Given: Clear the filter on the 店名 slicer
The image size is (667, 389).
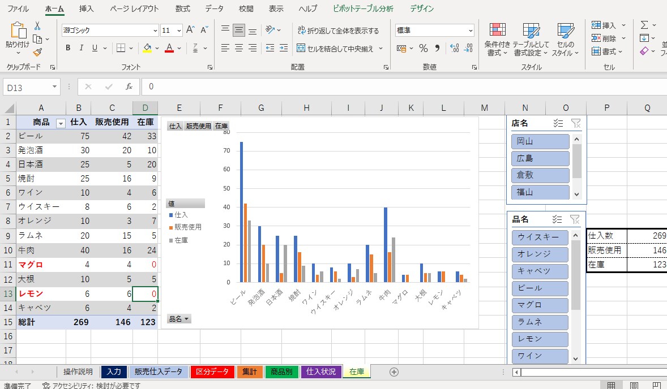Looking at the screenshot, I should click(575, 123).
